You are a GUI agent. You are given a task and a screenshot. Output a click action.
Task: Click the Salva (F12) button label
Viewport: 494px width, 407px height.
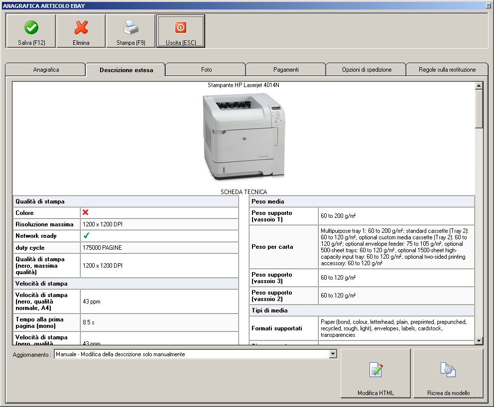coord(31,42)
